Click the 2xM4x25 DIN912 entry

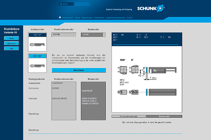pyautogui.click(x=59, y=99)
